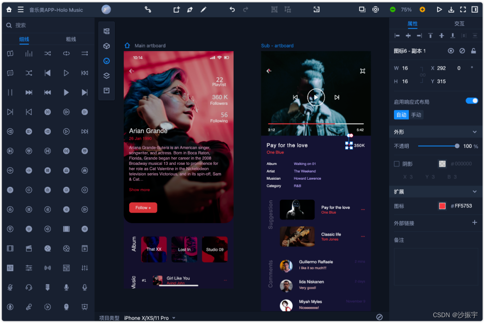Open the icon library smiley panel

pos(106,60)
